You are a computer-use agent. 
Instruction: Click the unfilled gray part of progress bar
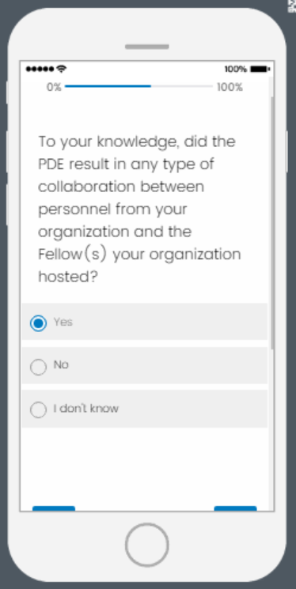point(182,86)
